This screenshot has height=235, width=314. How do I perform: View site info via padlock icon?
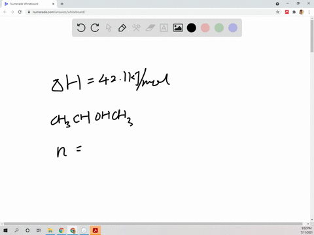click(x=29, y=12)
